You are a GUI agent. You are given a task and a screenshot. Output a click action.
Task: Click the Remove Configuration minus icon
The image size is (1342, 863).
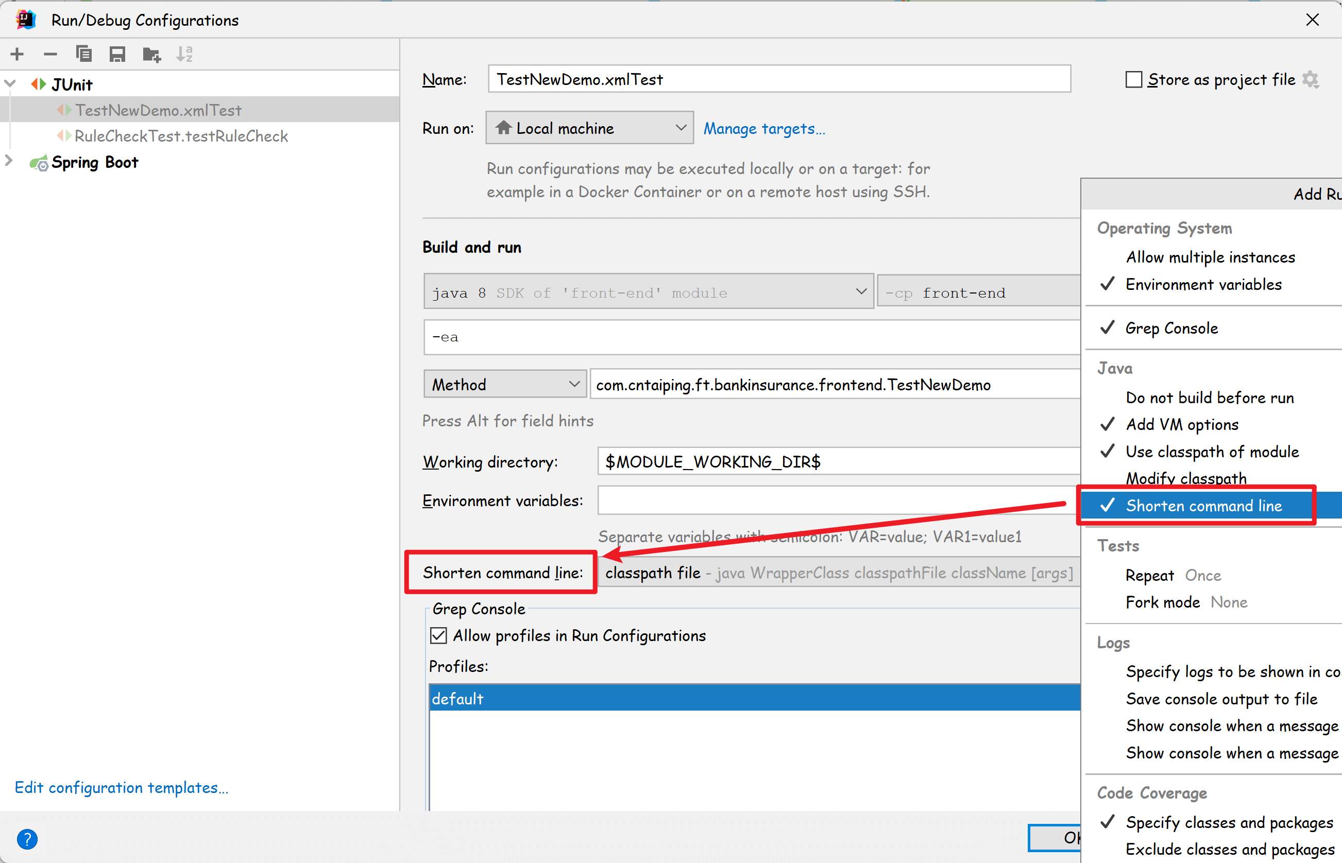click(50, 55)
